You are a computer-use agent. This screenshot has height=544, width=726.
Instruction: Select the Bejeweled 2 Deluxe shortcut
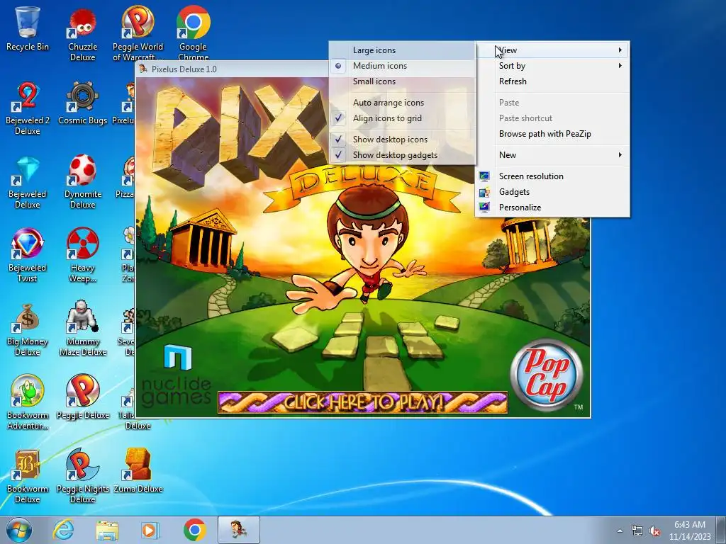[28, 108]
